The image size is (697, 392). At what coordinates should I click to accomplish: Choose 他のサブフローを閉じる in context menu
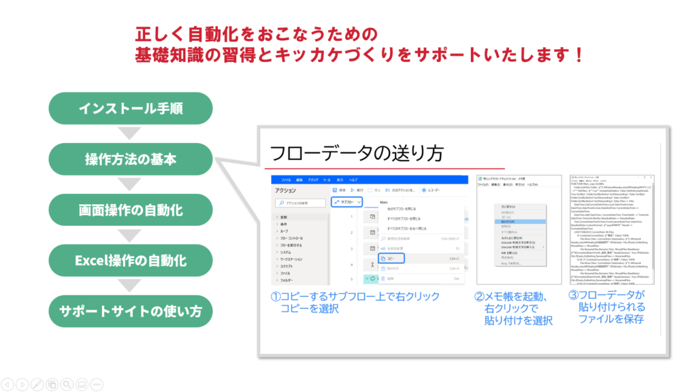tap(421, 209)
